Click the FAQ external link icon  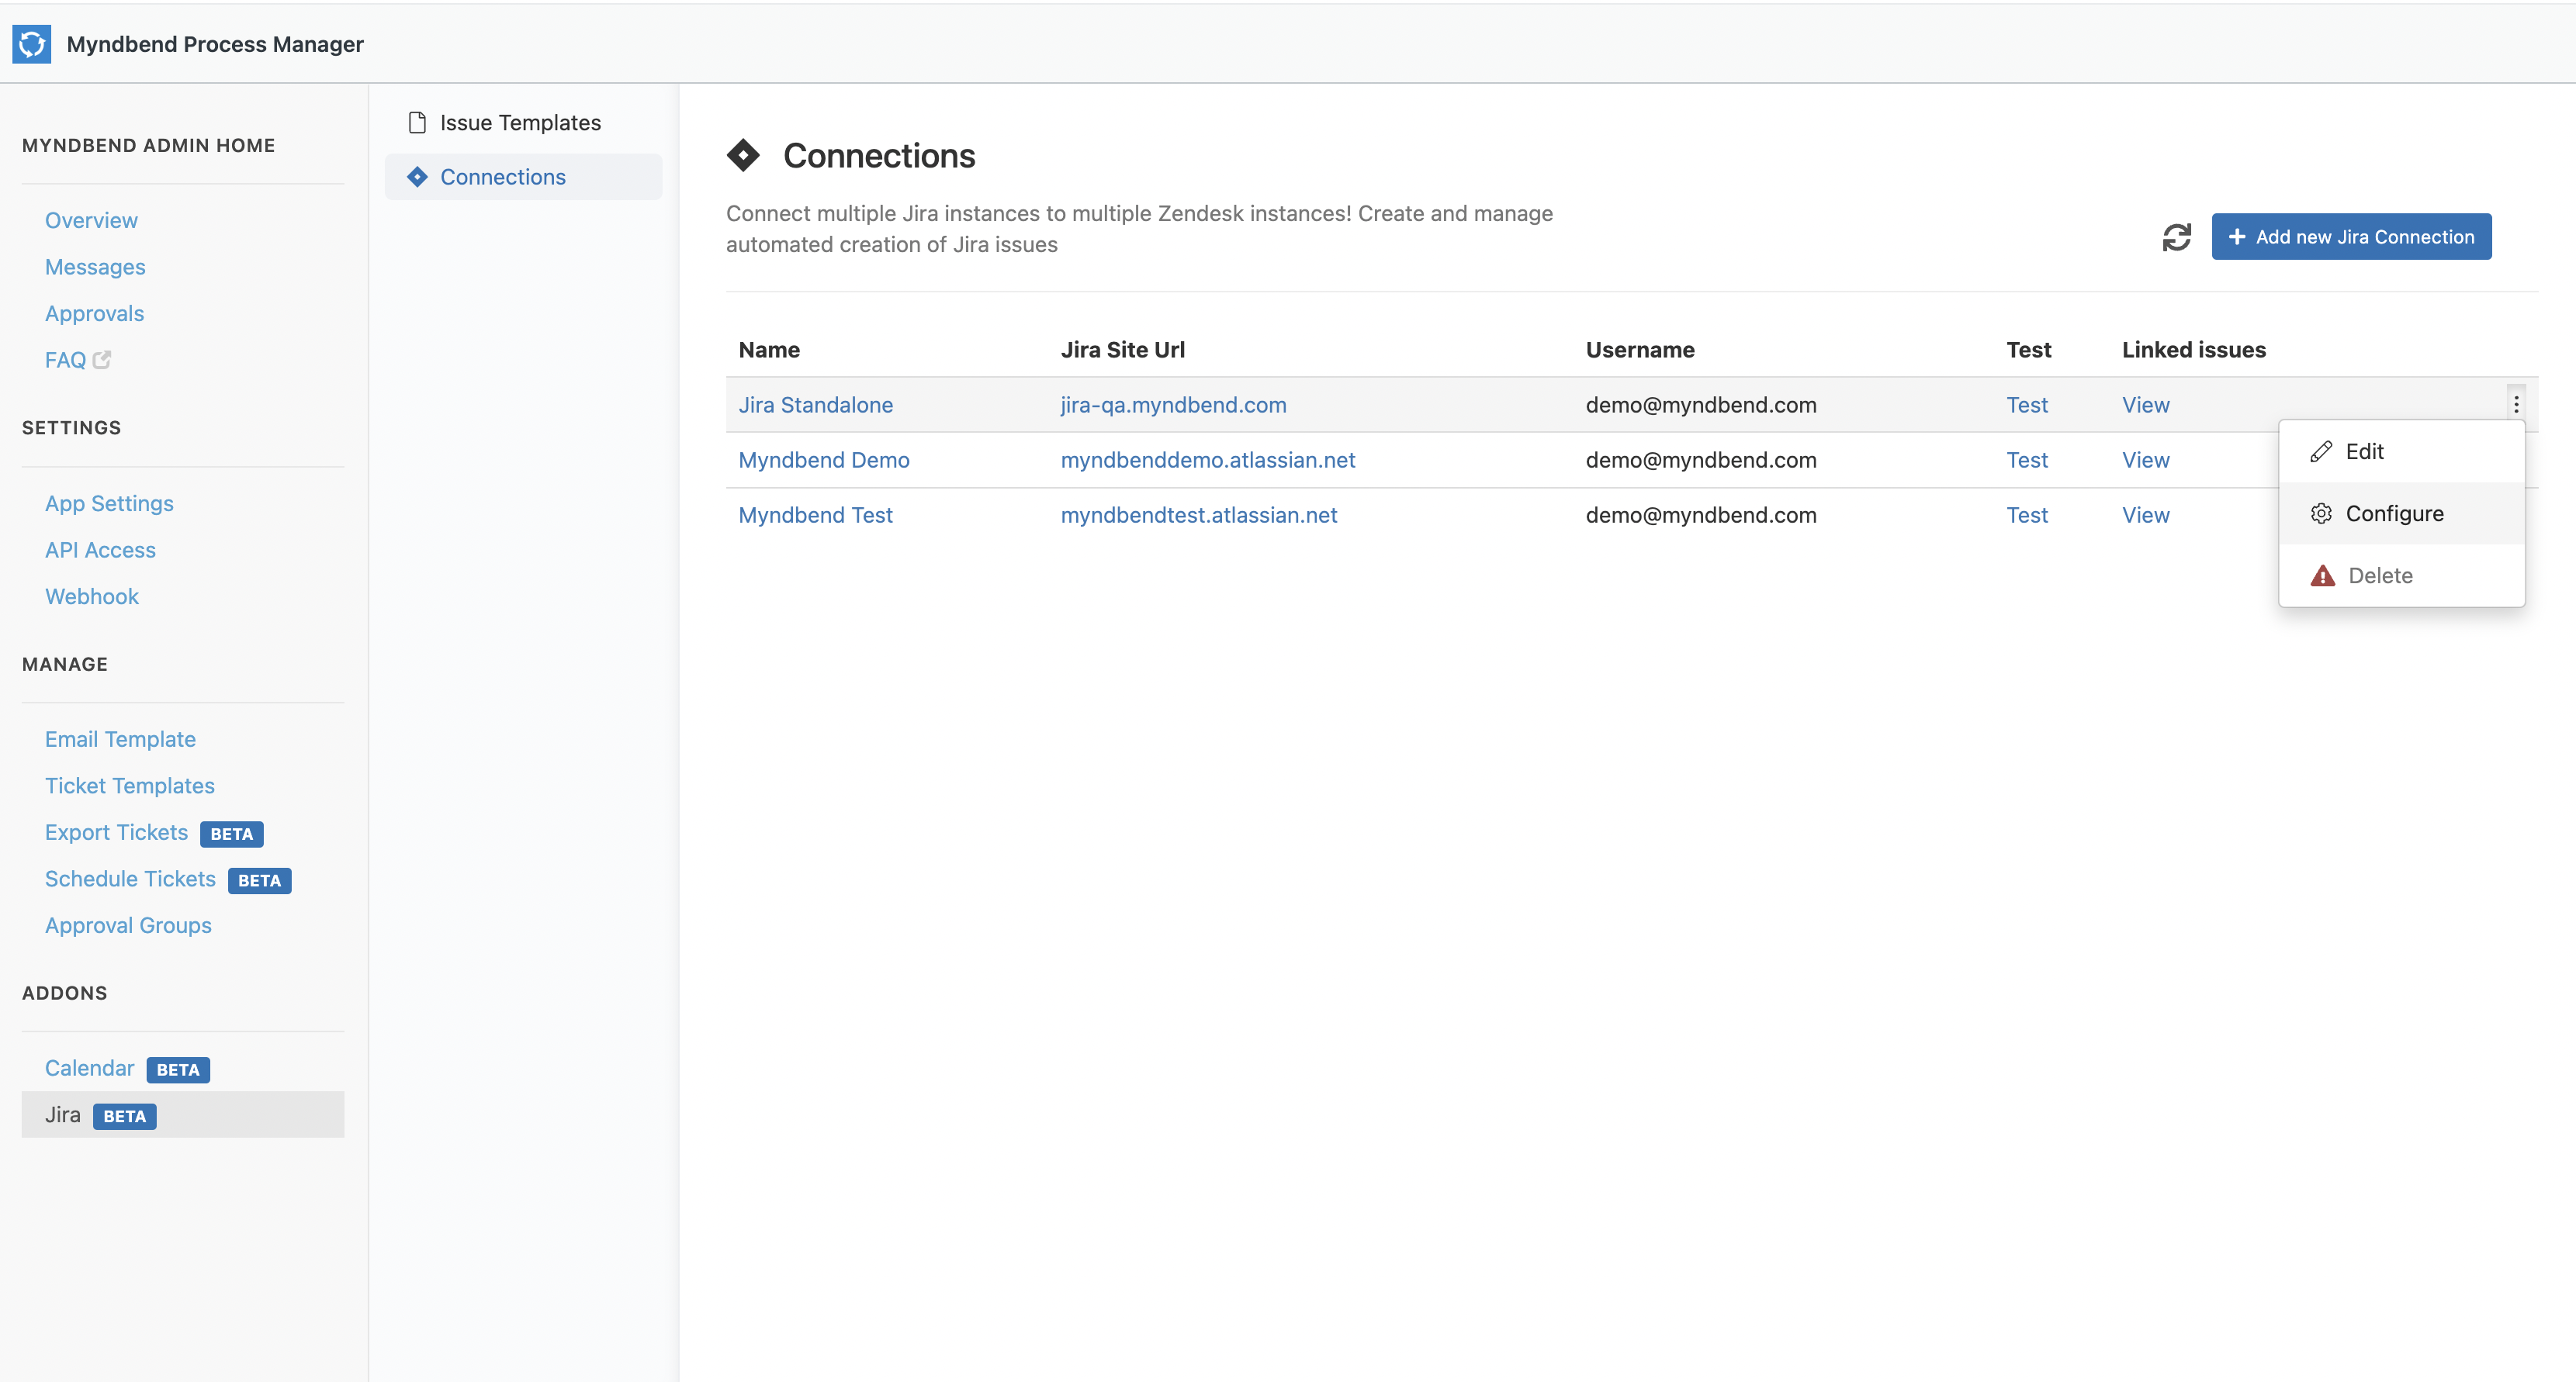coord(102,360)
